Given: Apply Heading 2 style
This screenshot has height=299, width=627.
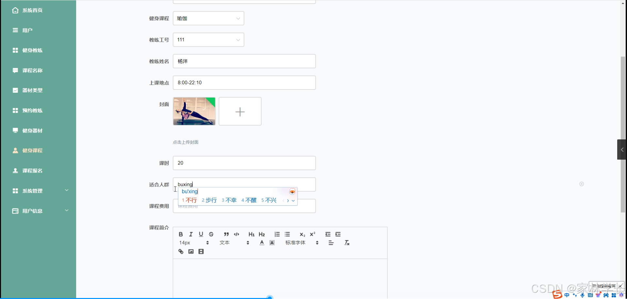Looking at the screenshot, I should [262, 234].
